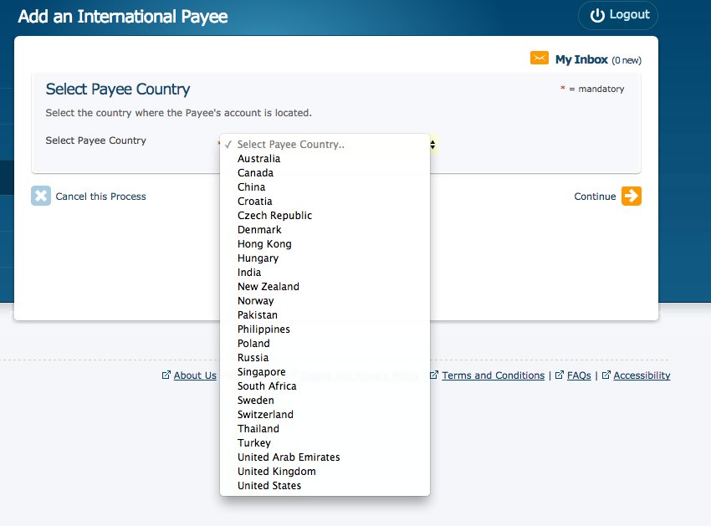Choose United Arab Emirates option
This screenshot has width=711, height=526.
click(x=325, y=457)
